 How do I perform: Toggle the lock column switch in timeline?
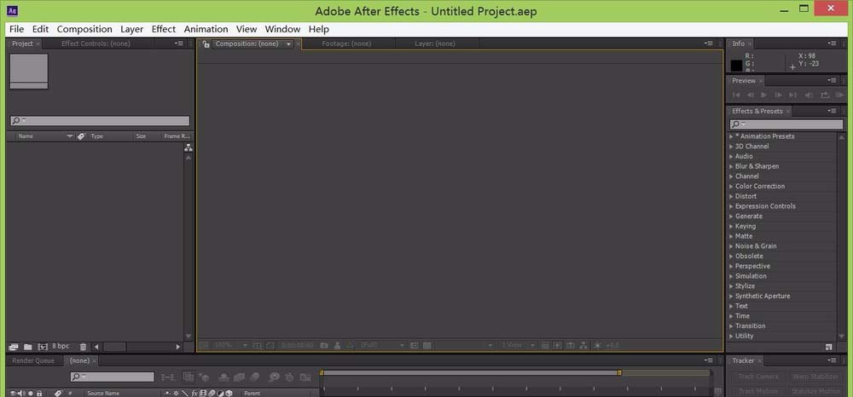coord(39,394)
